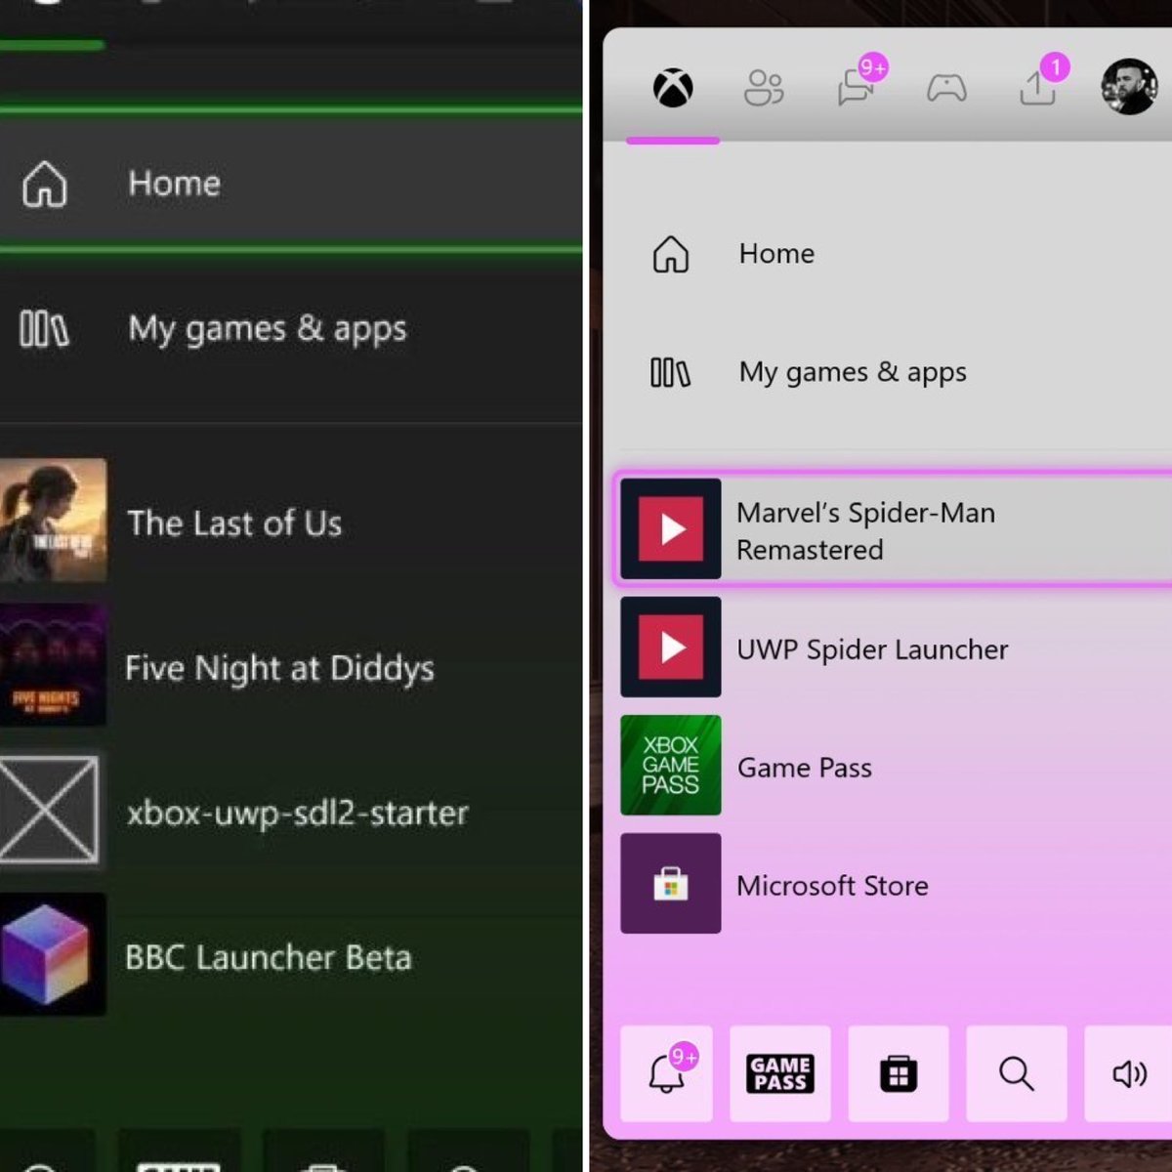The height and width of the screenshot is (1172, 1172).
Task: Select Home in the left dark guide
Action: tap(291, 183)
